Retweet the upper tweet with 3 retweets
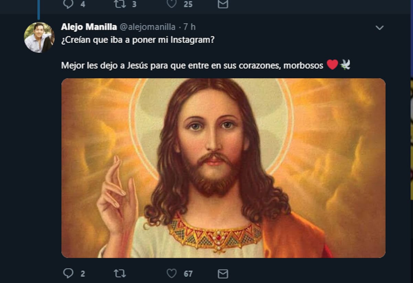Image resolution: width=413 pixels, height=283 pixels. [x=119, y=4]
